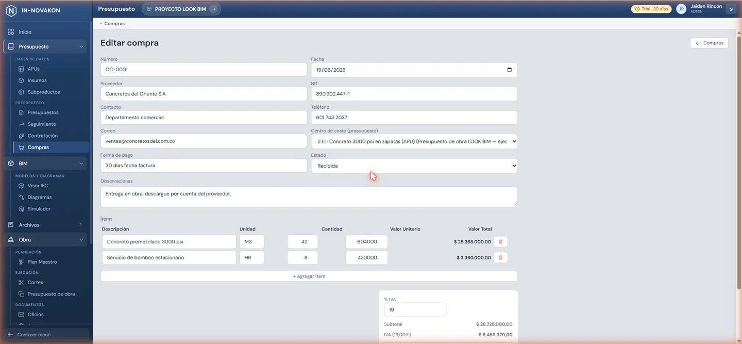This screenshot has width=742, height=344.
Task: Open the Centro de costo dropdown
Action: click(x=414, y=141)
